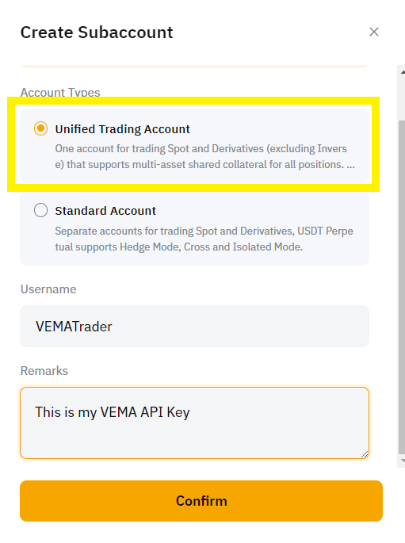
Task: Click the ellipsis ending the Unified description
Action: click(350, 165)
